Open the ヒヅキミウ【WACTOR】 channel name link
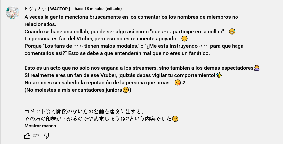 47,9
